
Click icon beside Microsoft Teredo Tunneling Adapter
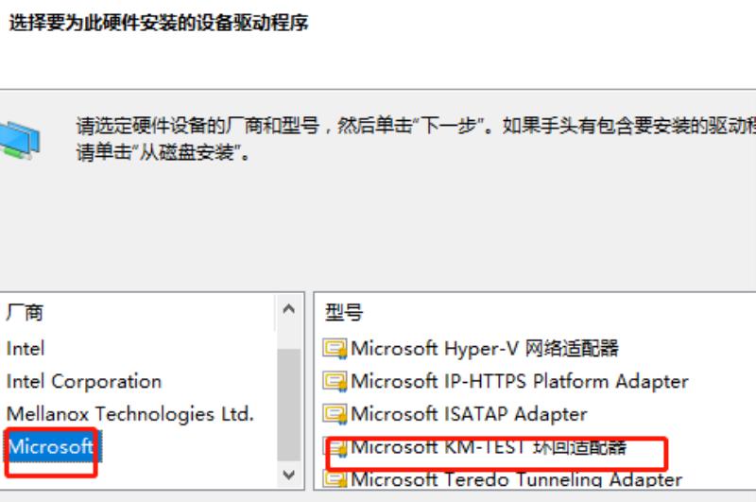tap(335, 479)
